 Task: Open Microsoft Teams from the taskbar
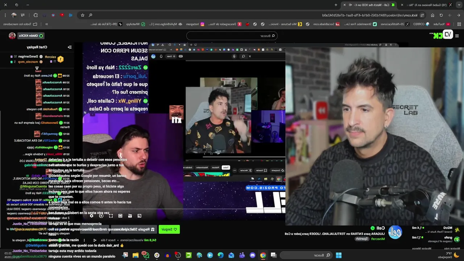[242, 255]
